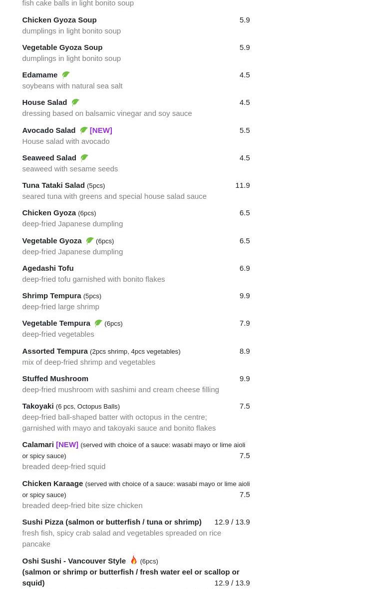Click the leaf icon beside Avocado Salad

coord(83,130)
